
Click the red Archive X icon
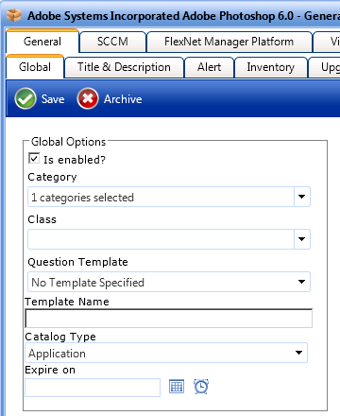(88, 98)
